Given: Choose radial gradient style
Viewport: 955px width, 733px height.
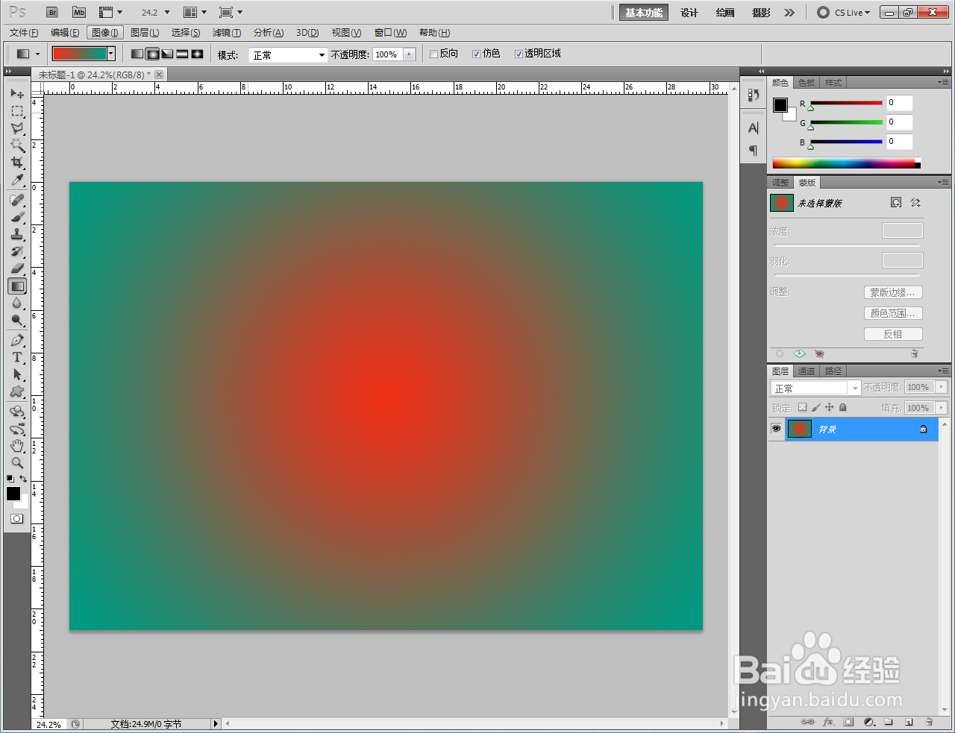Looking at the screenshot, I should coord(152,54).
